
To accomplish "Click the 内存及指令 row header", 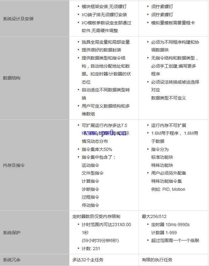I will (x=14, y=165).
